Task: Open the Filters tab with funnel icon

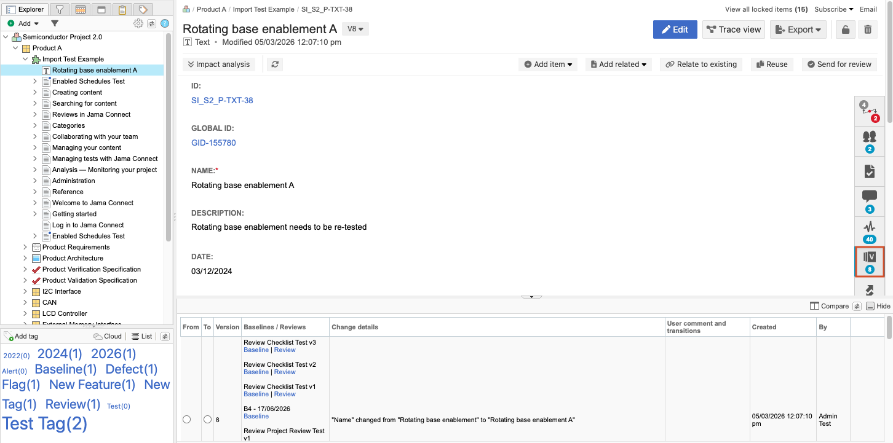Action: [x=60, y=9]
